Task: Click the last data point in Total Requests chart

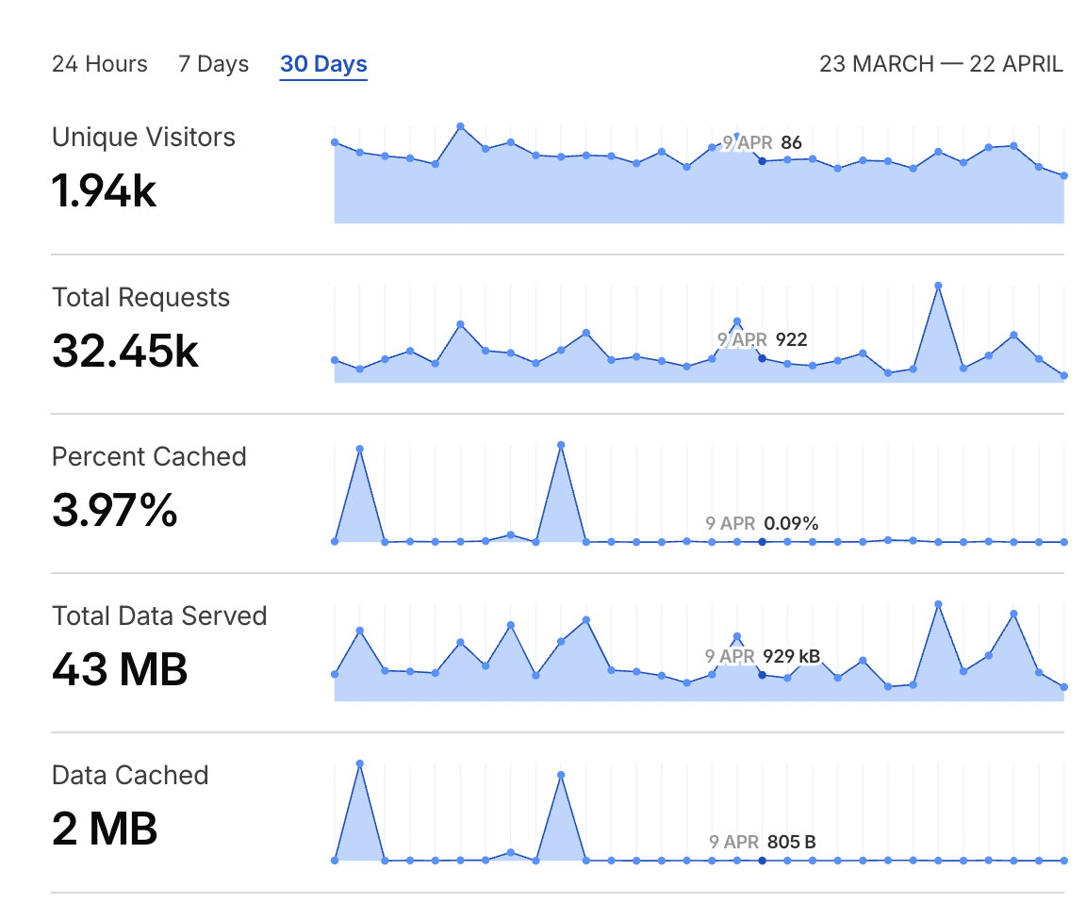Action: (x=1063, y=375)
